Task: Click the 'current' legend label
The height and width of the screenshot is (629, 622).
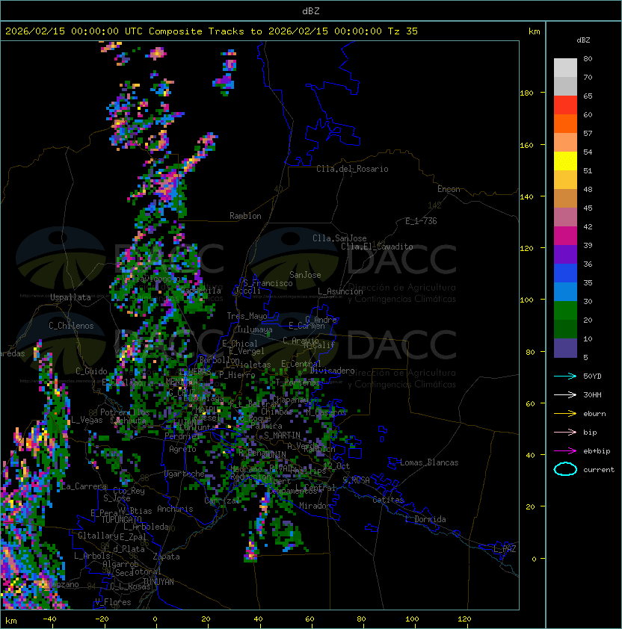Action: pos(599,470)
